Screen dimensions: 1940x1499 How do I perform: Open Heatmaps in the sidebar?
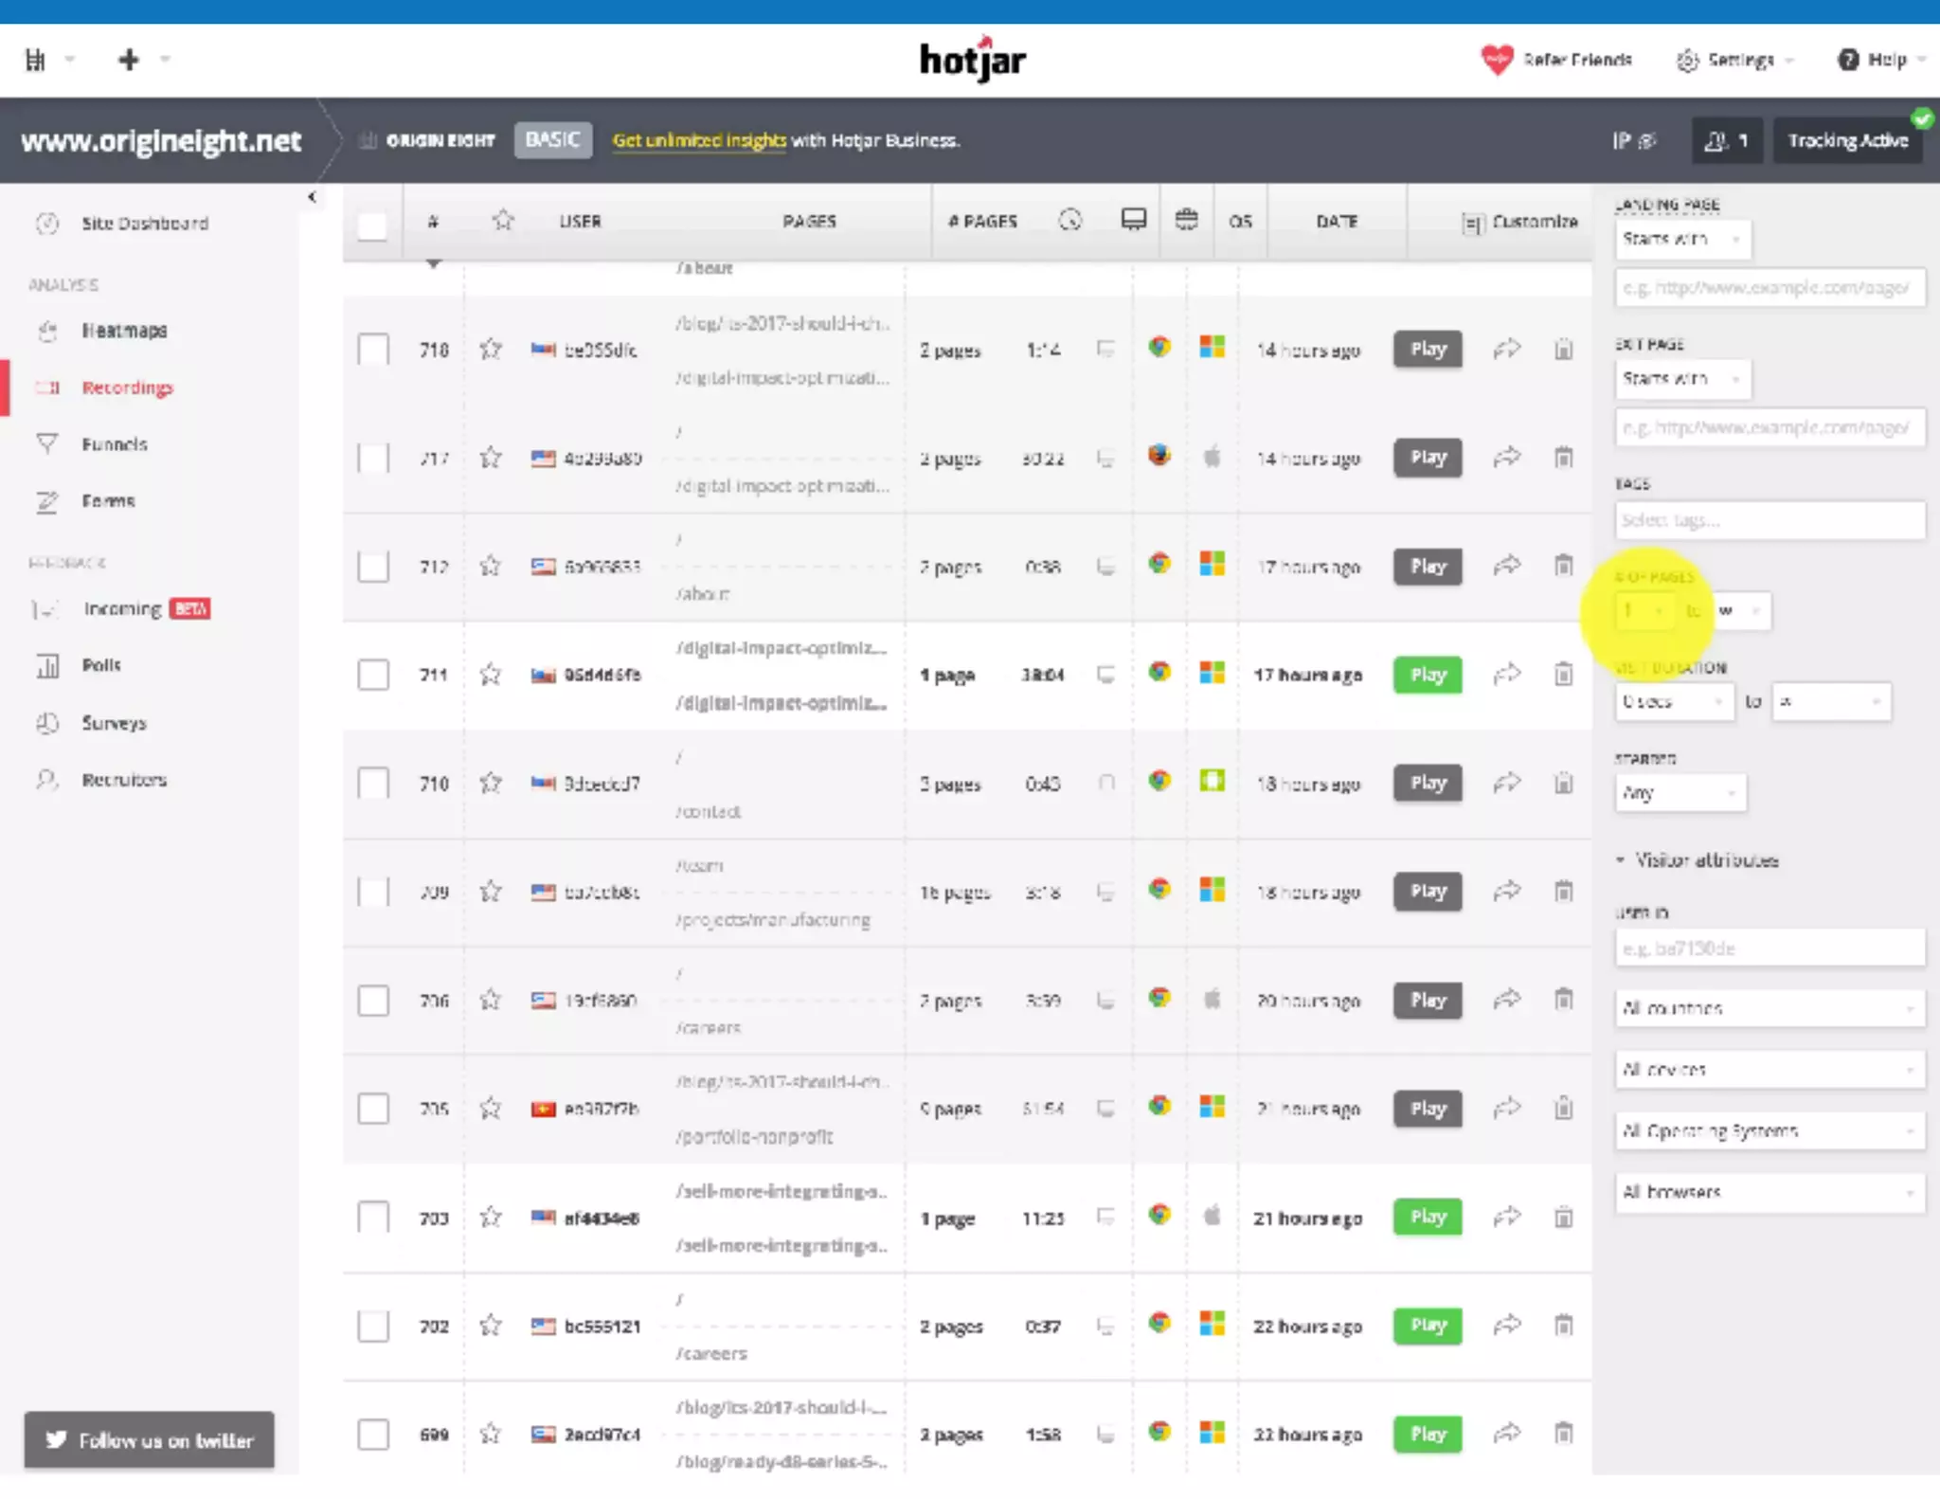tap(123, 331)
